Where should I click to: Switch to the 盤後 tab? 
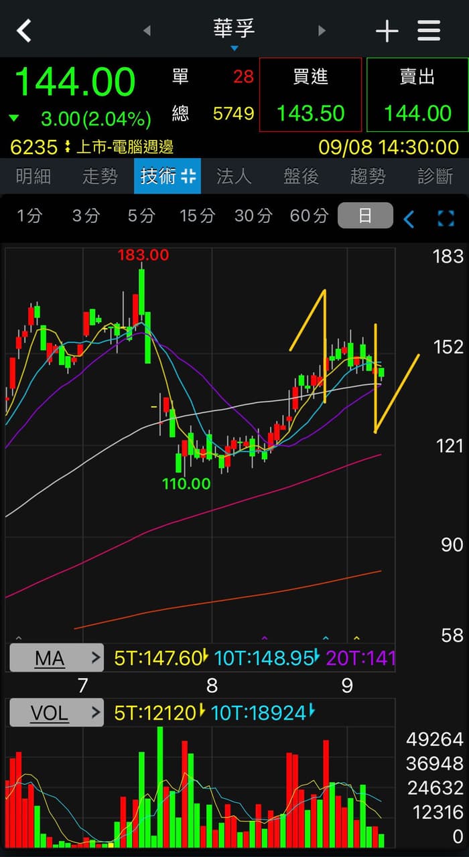click(x=301, y=176)
